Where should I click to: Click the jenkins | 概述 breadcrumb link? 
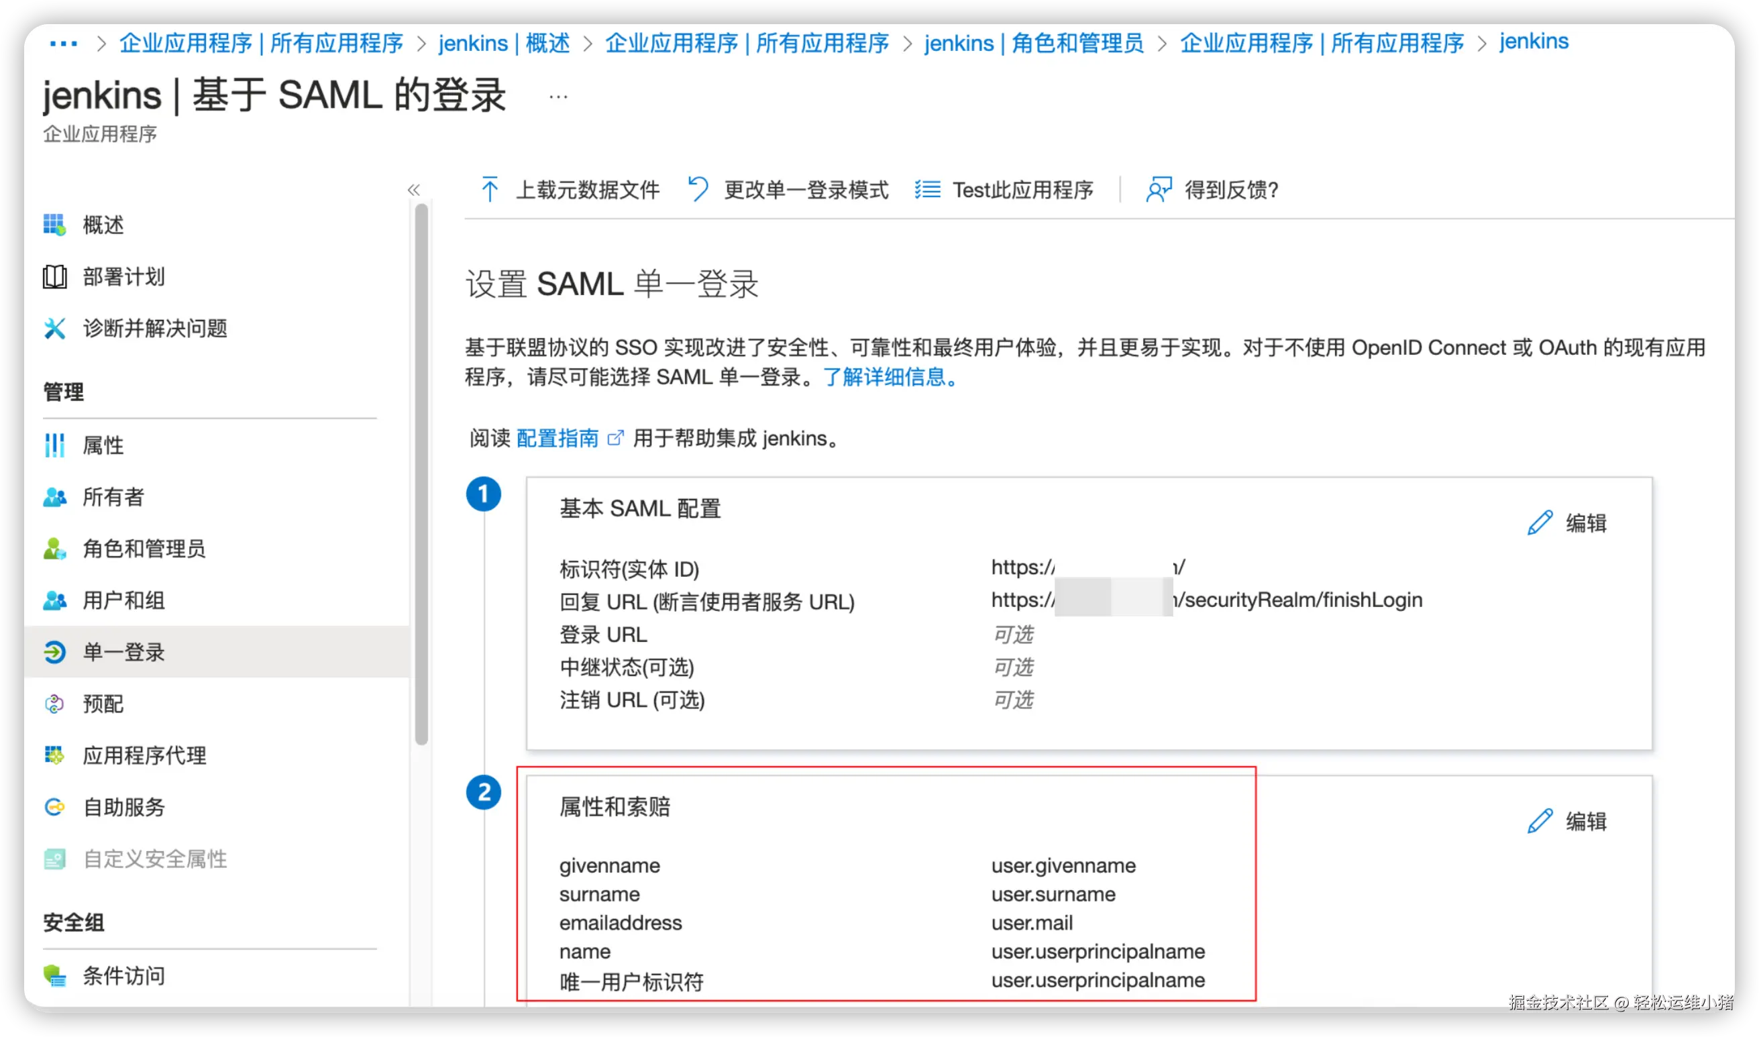(x=504, y=44)
